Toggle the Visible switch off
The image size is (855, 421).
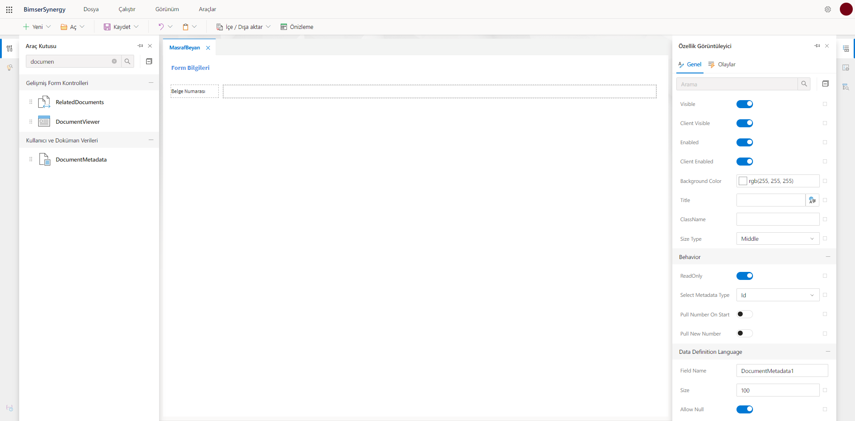pyautogui.click(x=745, y=104)
